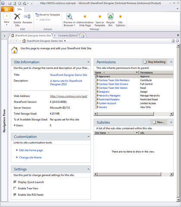The width and height of the screenshot is (181, 207).
Task: Click the preview magnifier icon in quick access toolbar
Action: (x=25, y=3)
